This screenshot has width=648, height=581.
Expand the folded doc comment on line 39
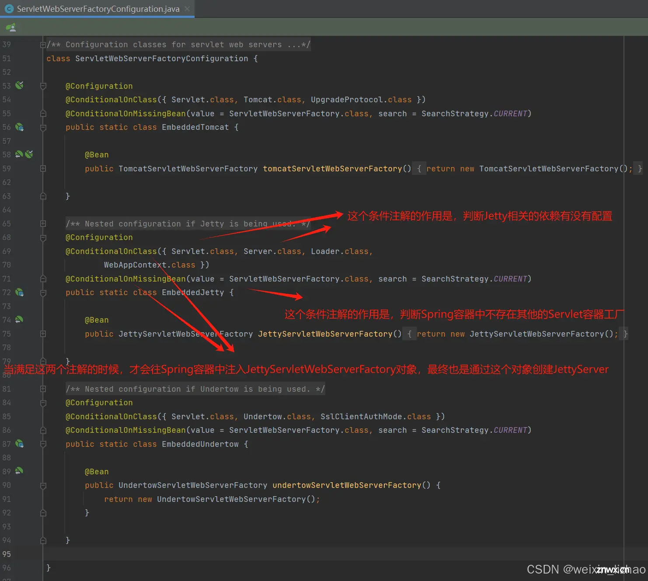click(x=43, y=45)
